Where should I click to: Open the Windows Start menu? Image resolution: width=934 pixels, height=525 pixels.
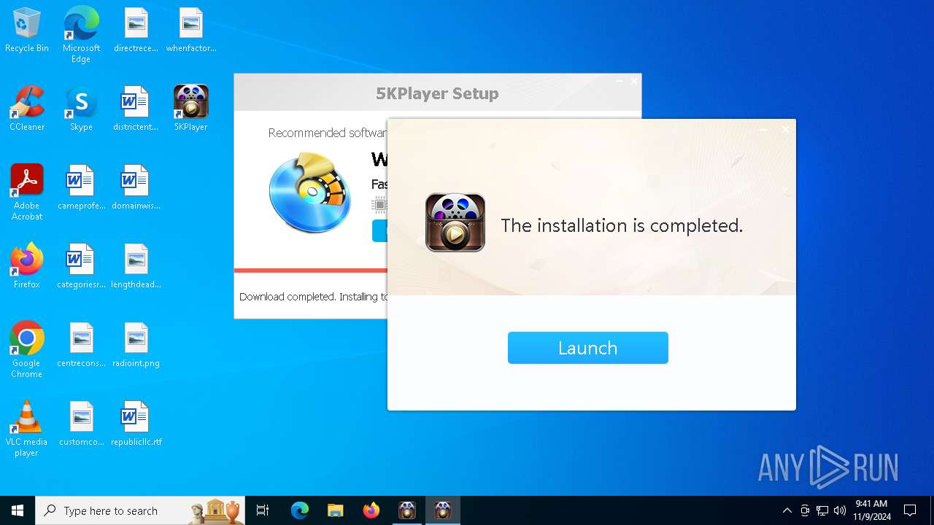[18, 510]
